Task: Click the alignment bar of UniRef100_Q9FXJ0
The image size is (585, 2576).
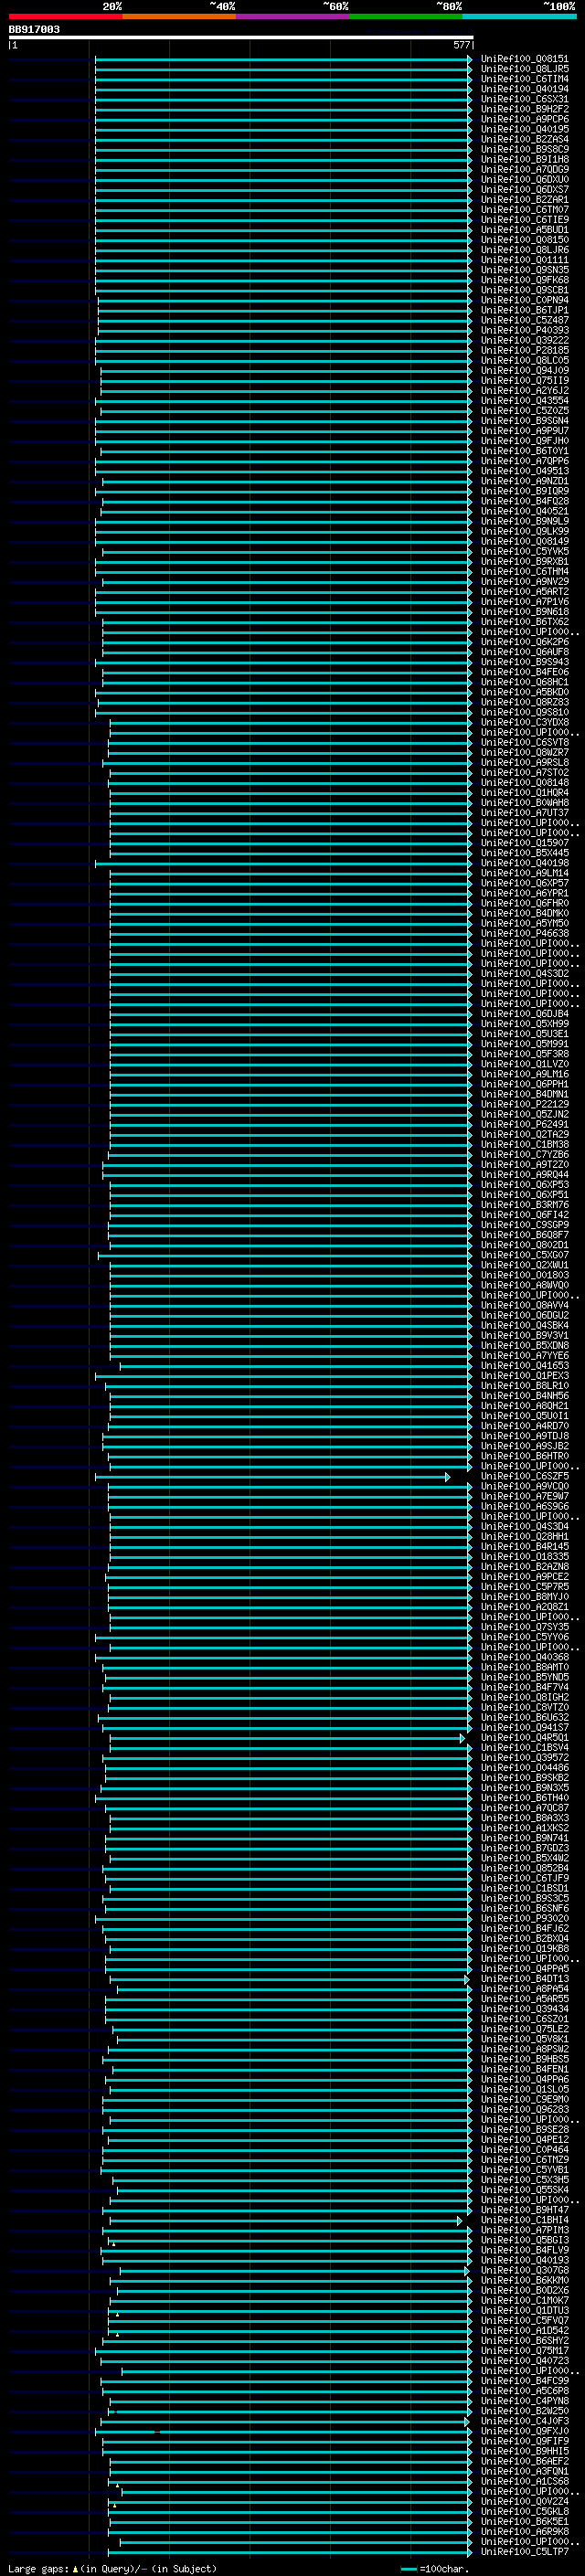Action: pos(286,2432)
